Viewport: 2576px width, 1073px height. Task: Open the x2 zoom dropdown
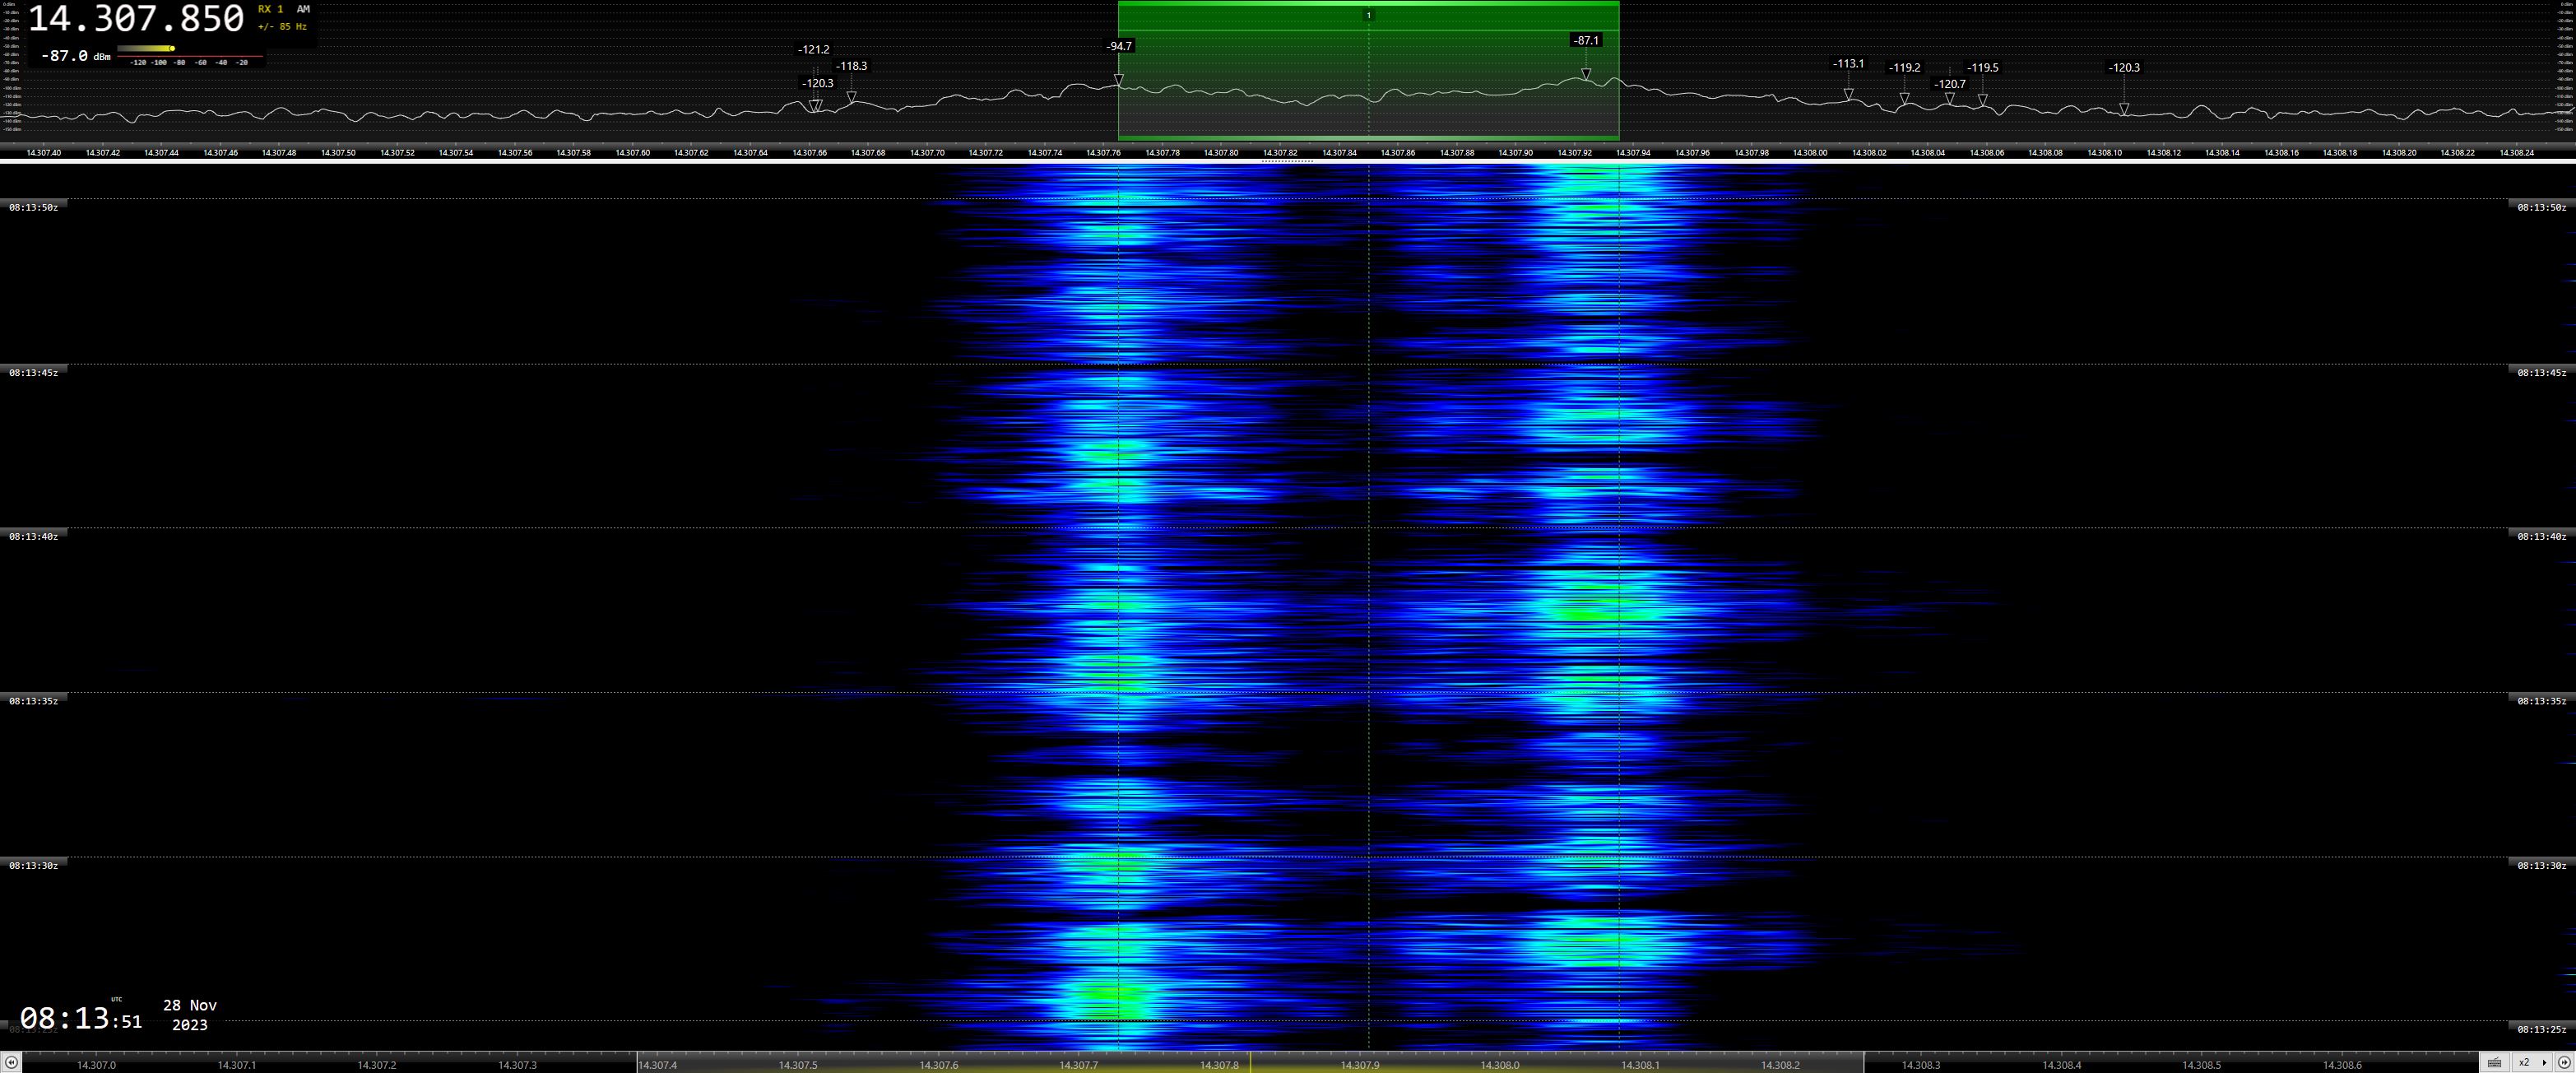click(2532, 1063)
